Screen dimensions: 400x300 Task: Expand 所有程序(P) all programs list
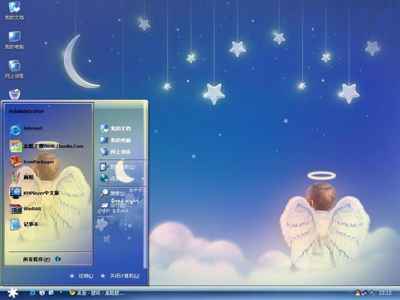(42, 259)
